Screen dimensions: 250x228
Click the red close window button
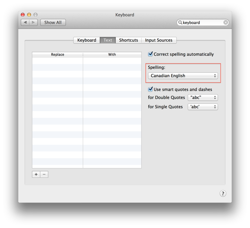point(23,15)
